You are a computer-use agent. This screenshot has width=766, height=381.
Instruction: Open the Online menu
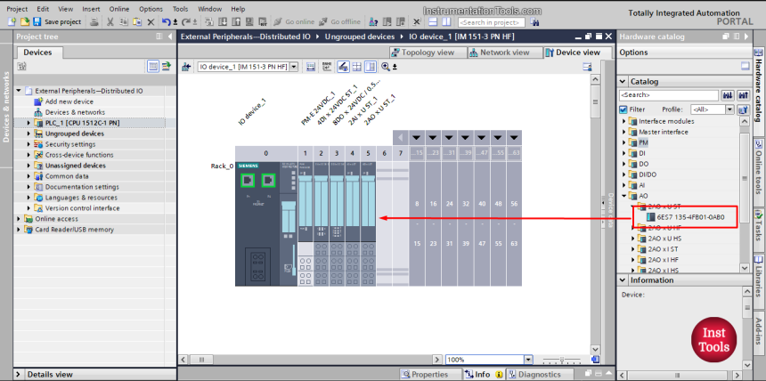pyautogui.click(x=119, y=9)
